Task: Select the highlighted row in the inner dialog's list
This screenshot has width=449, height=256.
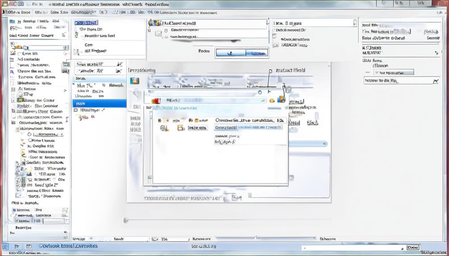Action: (x=248, y=127)
